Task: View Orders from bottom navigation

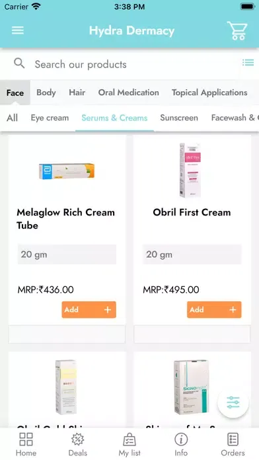Action: click(233, 444)
